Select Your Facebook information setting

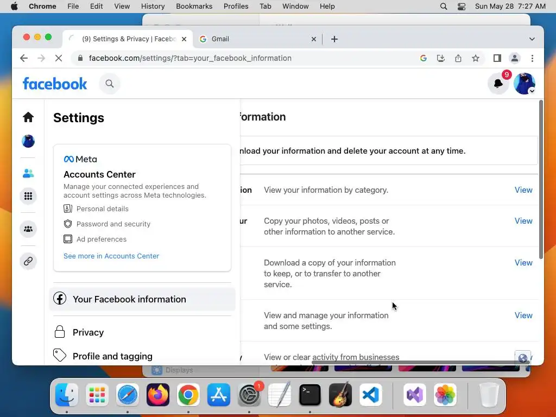(142, 299)
